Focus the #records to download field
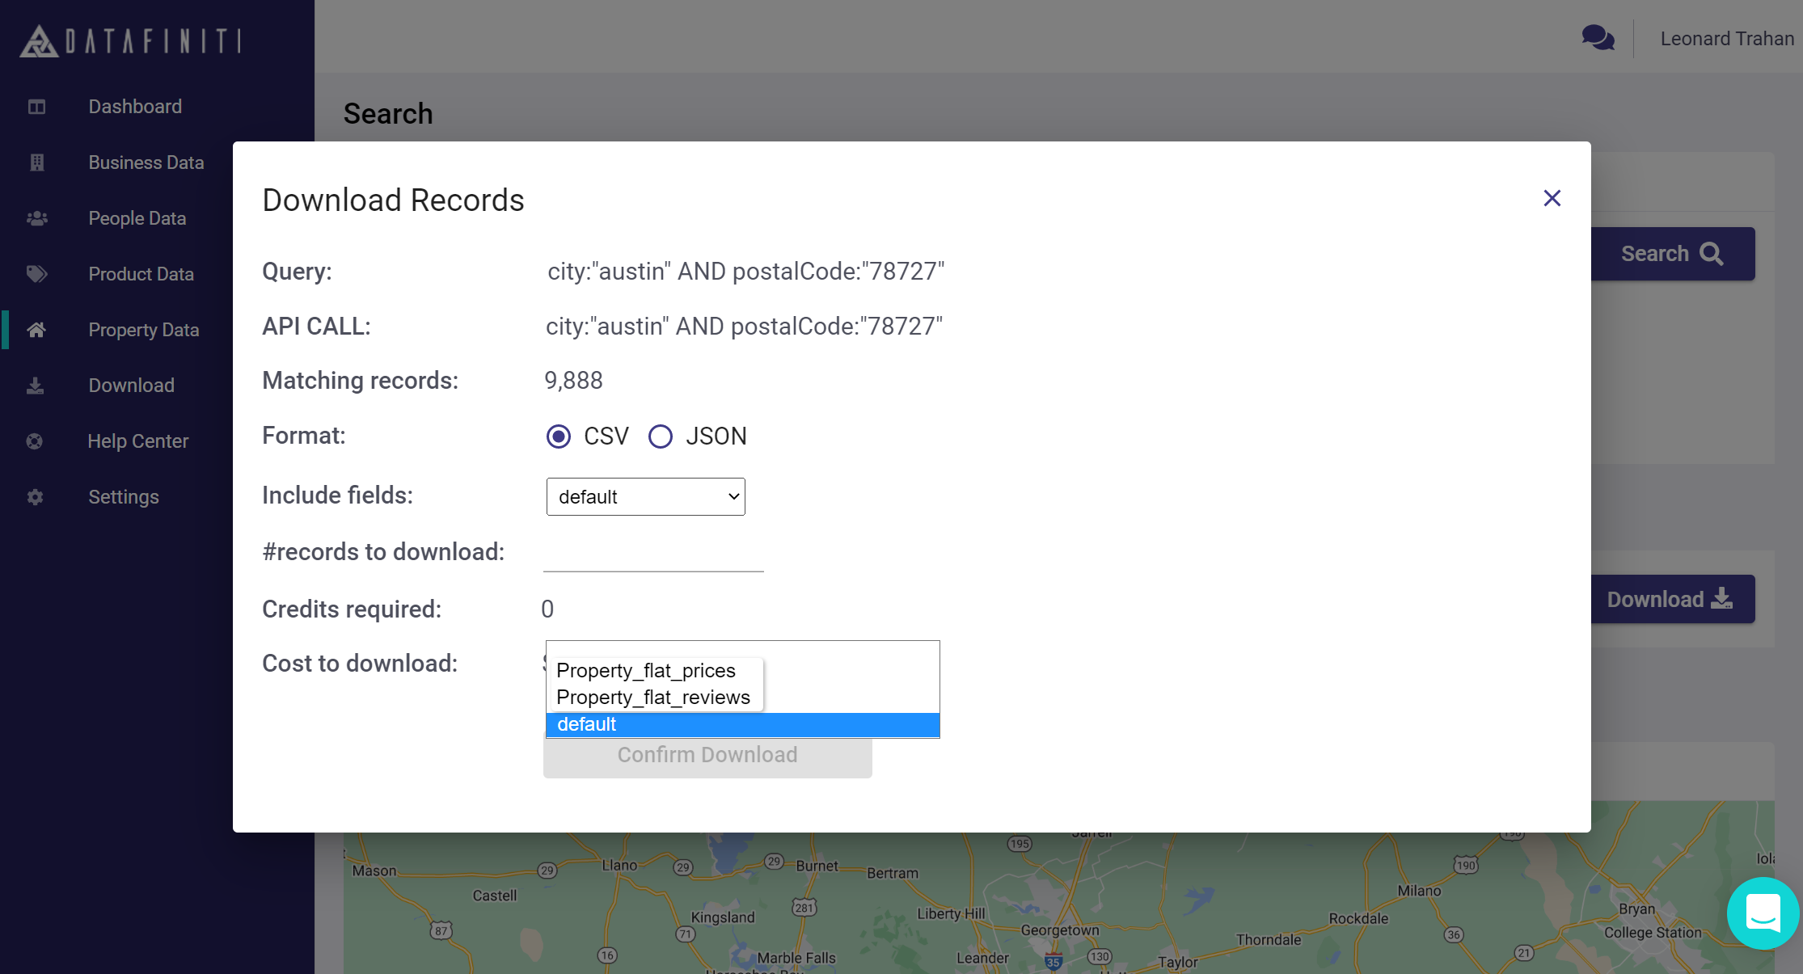This screenshot has width=1803, height=974. point(653,554)
